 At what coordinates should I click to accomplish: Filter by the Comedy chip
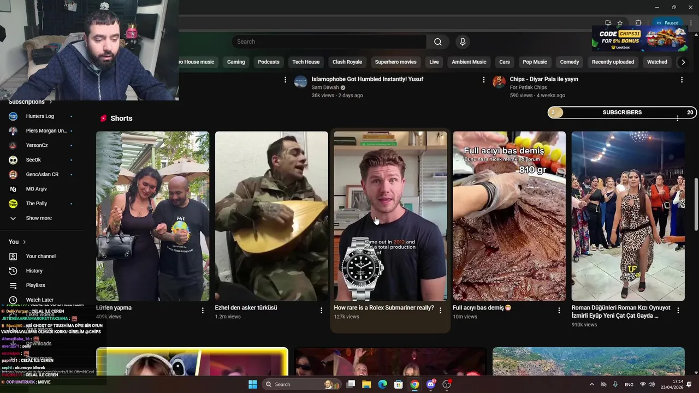pyautogui.click(x=570, y=62)
